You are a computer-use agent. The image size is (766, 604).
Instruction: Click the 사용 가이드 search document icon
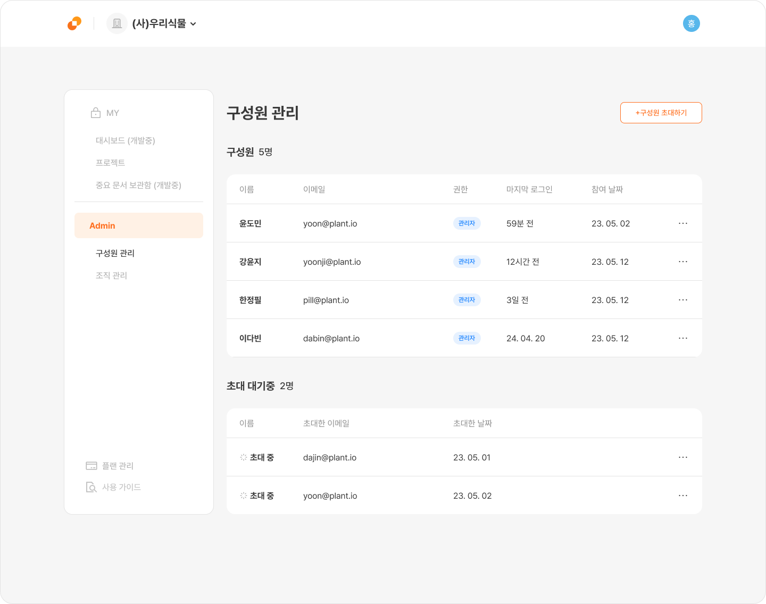[91, 487]
